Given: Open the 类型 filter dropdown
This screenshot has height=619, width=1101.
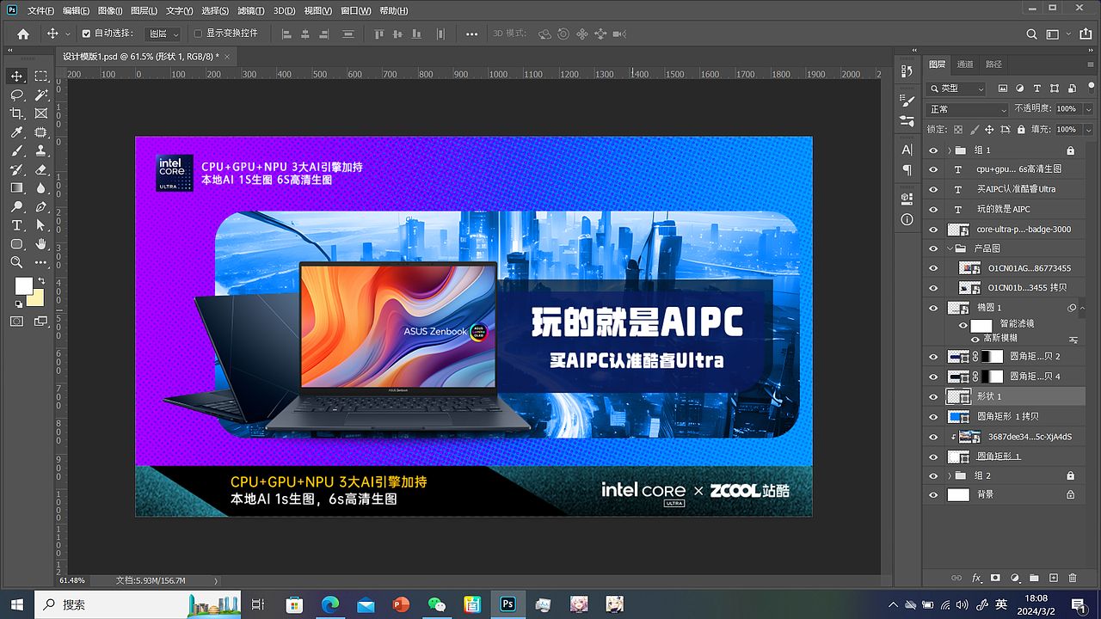Looking at the screenshot, I should pyautogui.click(x=957, y=89).
